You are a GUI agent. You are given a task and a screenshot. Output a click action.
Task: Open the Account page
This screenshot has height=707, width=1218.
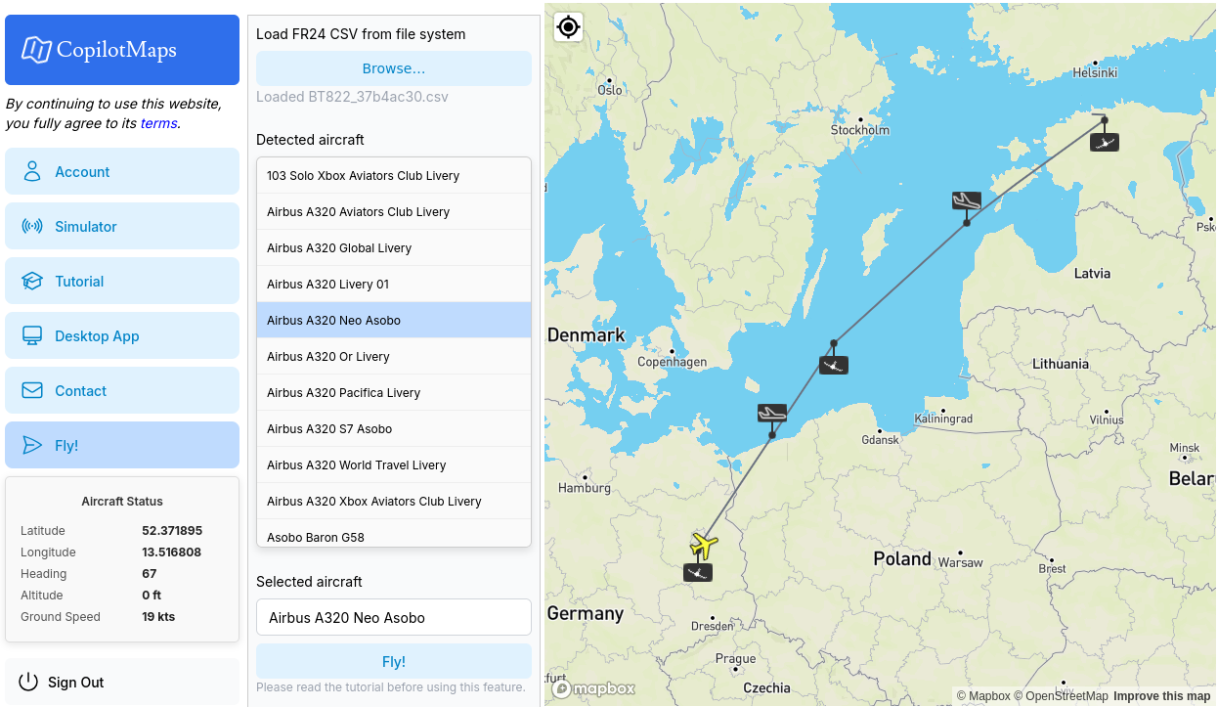[x=122, y=171]
